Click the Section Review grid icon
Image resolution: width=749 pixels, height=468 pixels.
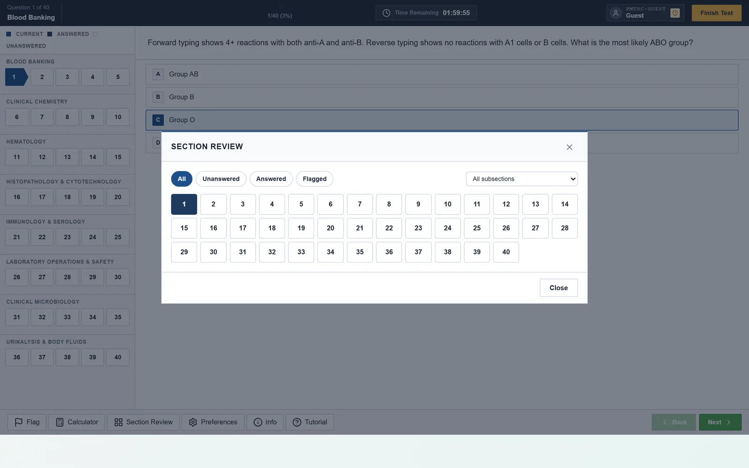118,422
